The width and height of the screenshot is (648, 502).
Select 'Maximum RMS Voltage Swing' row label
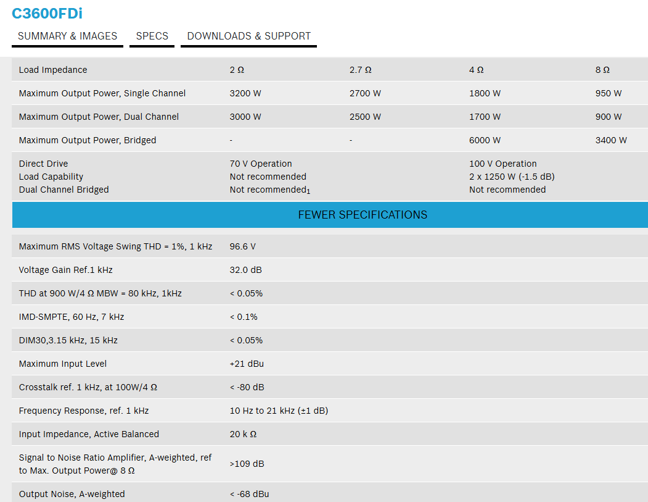pos(116,246)
